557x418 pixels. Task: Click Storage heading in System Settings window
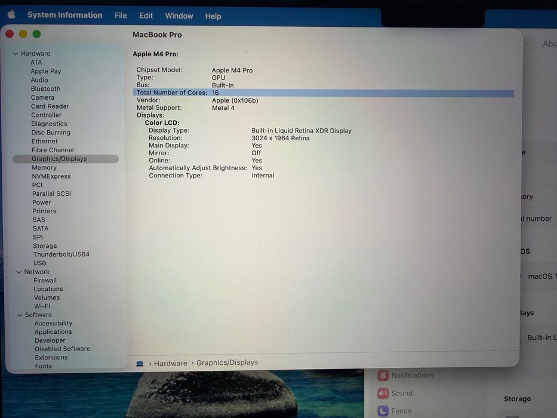tap(517, 399)
